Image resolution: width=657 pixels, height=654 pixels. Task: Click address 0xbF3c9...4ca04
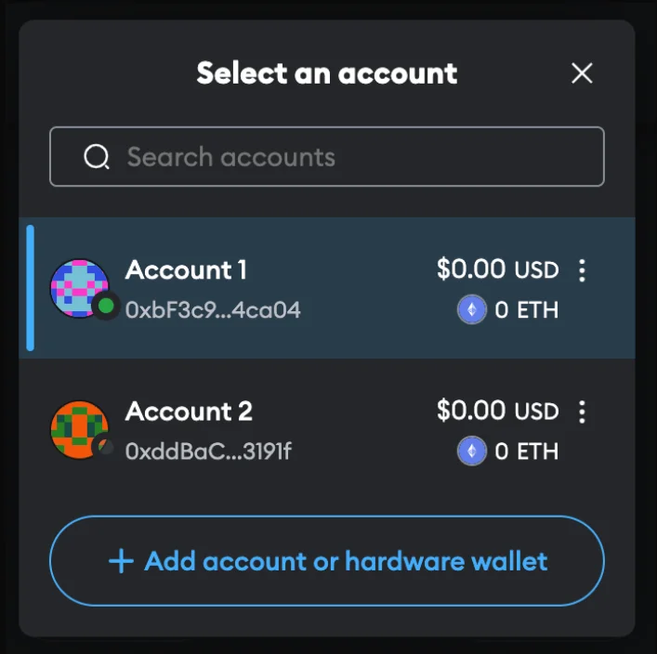coord(213,310)
